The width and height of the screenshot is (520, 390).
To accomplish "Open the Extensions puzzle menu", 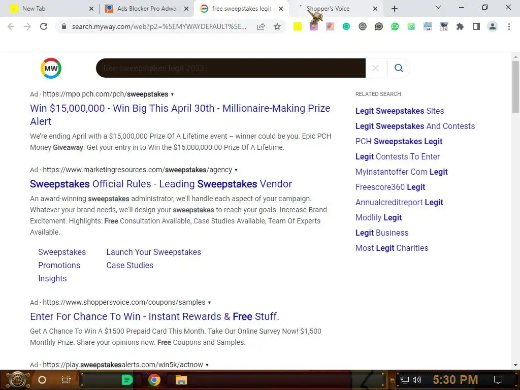I will click(460, 26).
